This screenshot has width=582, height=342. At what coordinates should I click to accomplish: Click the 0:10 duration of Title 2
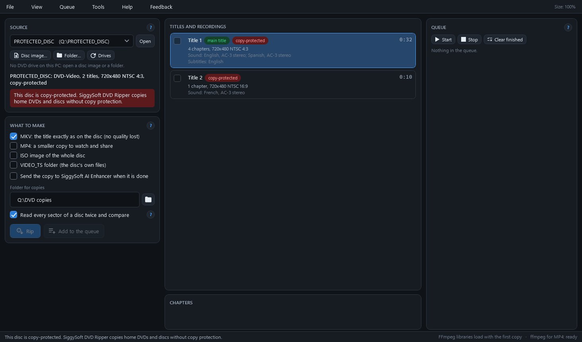click(x=405, y=77)
